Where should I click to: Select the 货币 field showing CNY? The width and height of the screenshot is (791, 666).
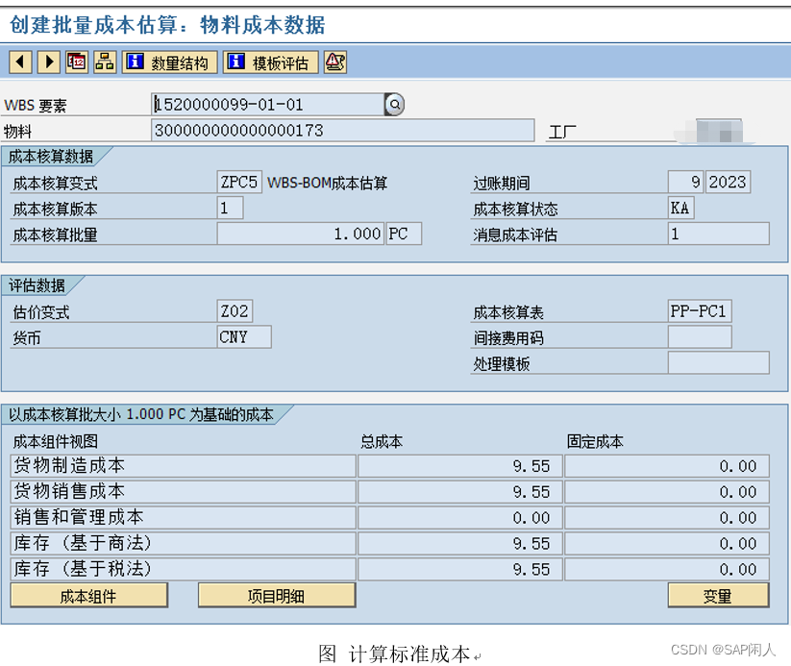[243, 336]
